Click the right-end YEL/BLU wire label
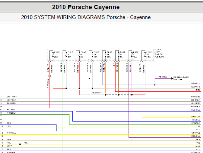 point(196,120)
